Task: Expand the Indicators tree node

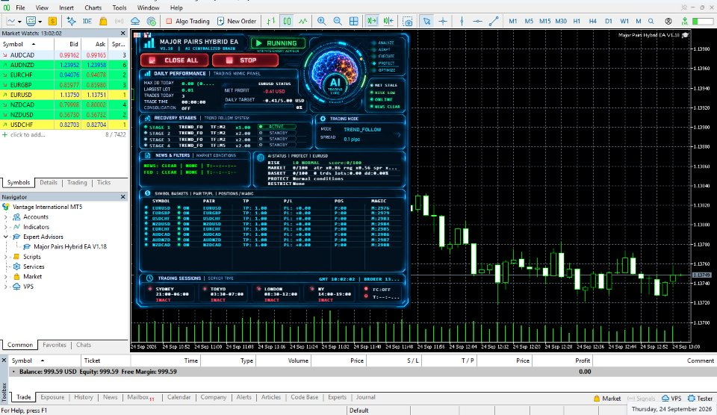Action: coord(5,227)
